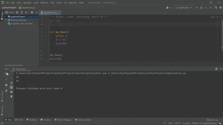The width and height of the screenshot is (223, 125).
Task: Click the toolbar Stop square icon
Action: point(210,8)
